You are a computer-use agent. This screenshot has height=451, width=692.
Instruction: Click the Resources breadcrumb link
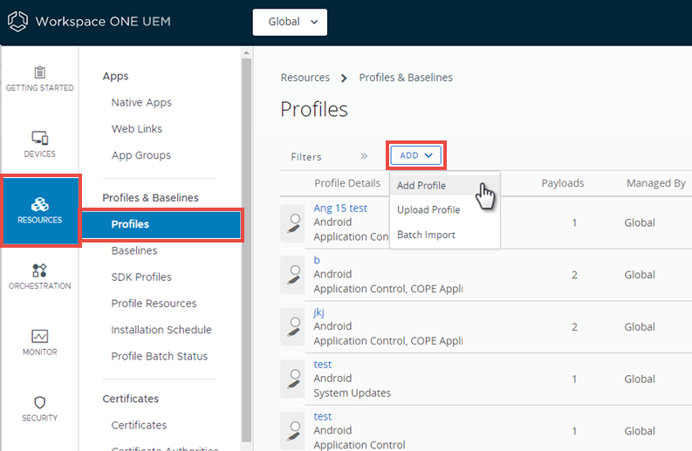305,78
